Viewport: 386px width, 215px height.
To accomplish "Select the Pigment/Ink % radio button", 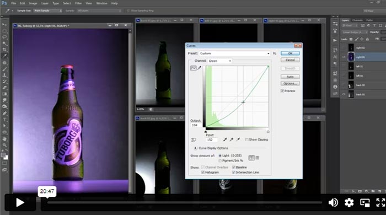I will 220,161.
